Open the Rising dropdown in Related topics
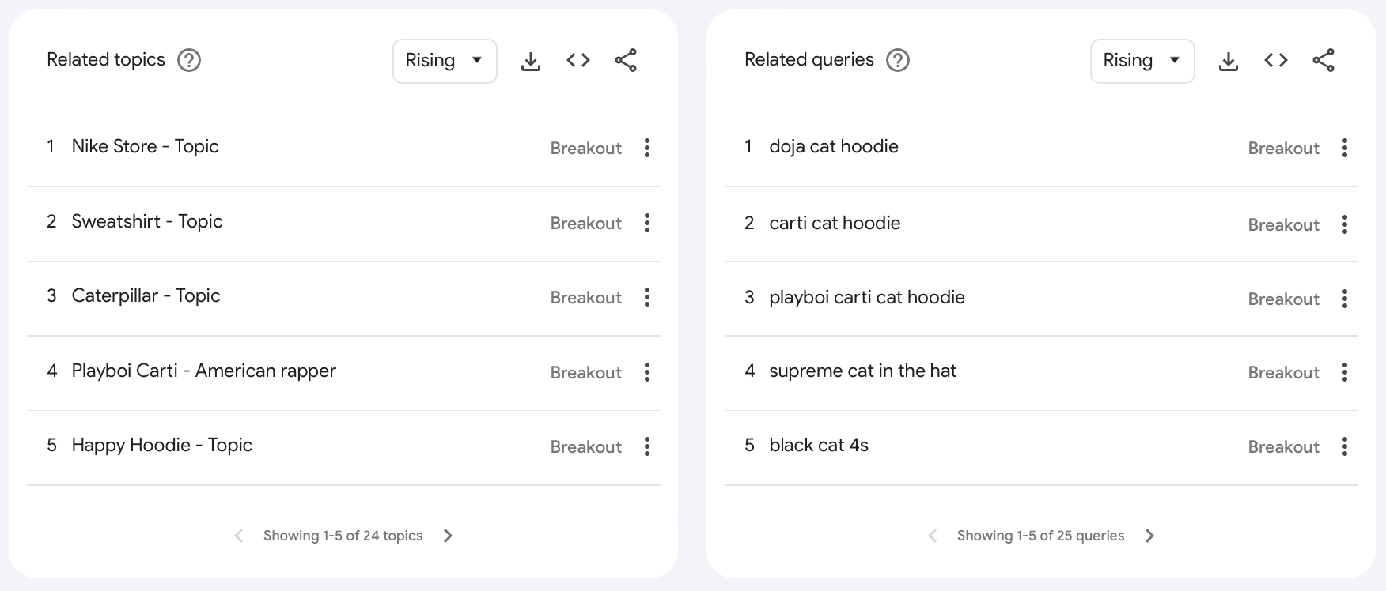The height and width of the screenshot is (591, 1386). (445, 61)
